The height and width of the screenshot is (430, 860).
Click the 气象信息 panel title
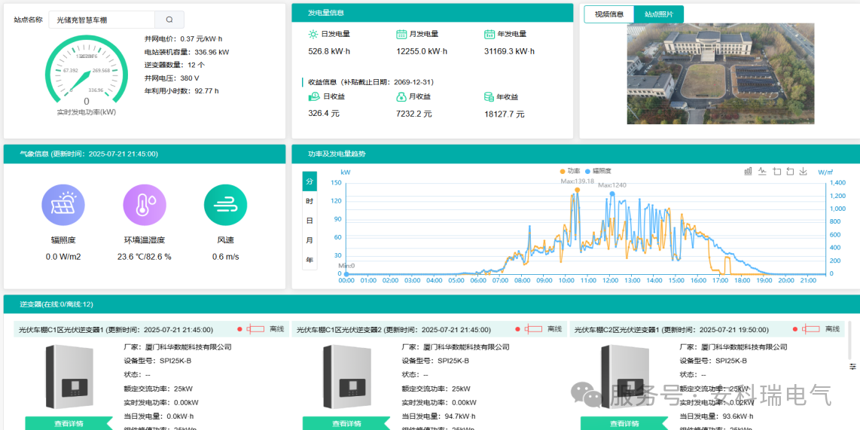pyautogui.click(x=90, y=154)
